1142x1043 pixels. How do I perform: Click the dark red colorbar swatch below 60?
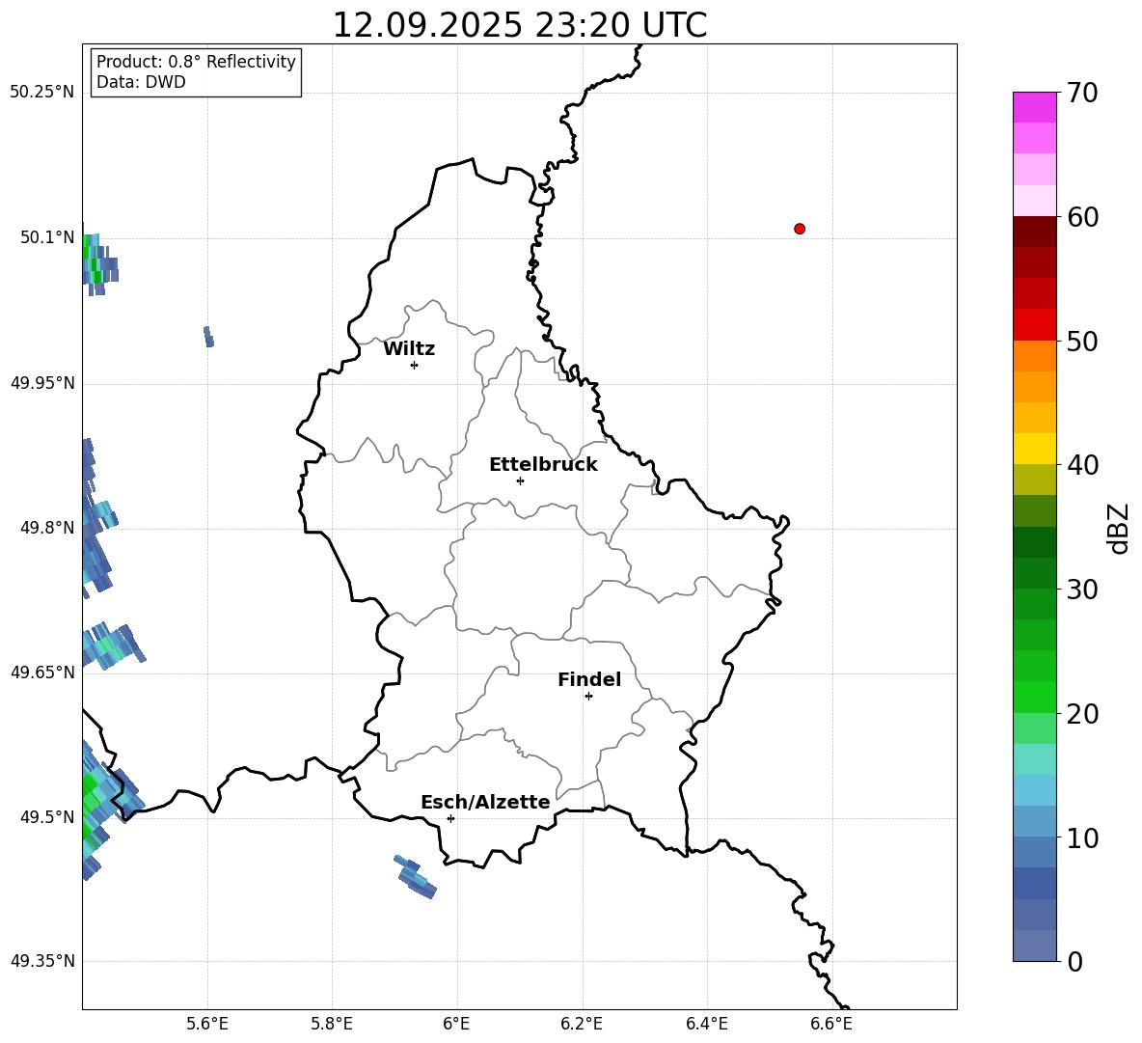[x=1034, y=232]
